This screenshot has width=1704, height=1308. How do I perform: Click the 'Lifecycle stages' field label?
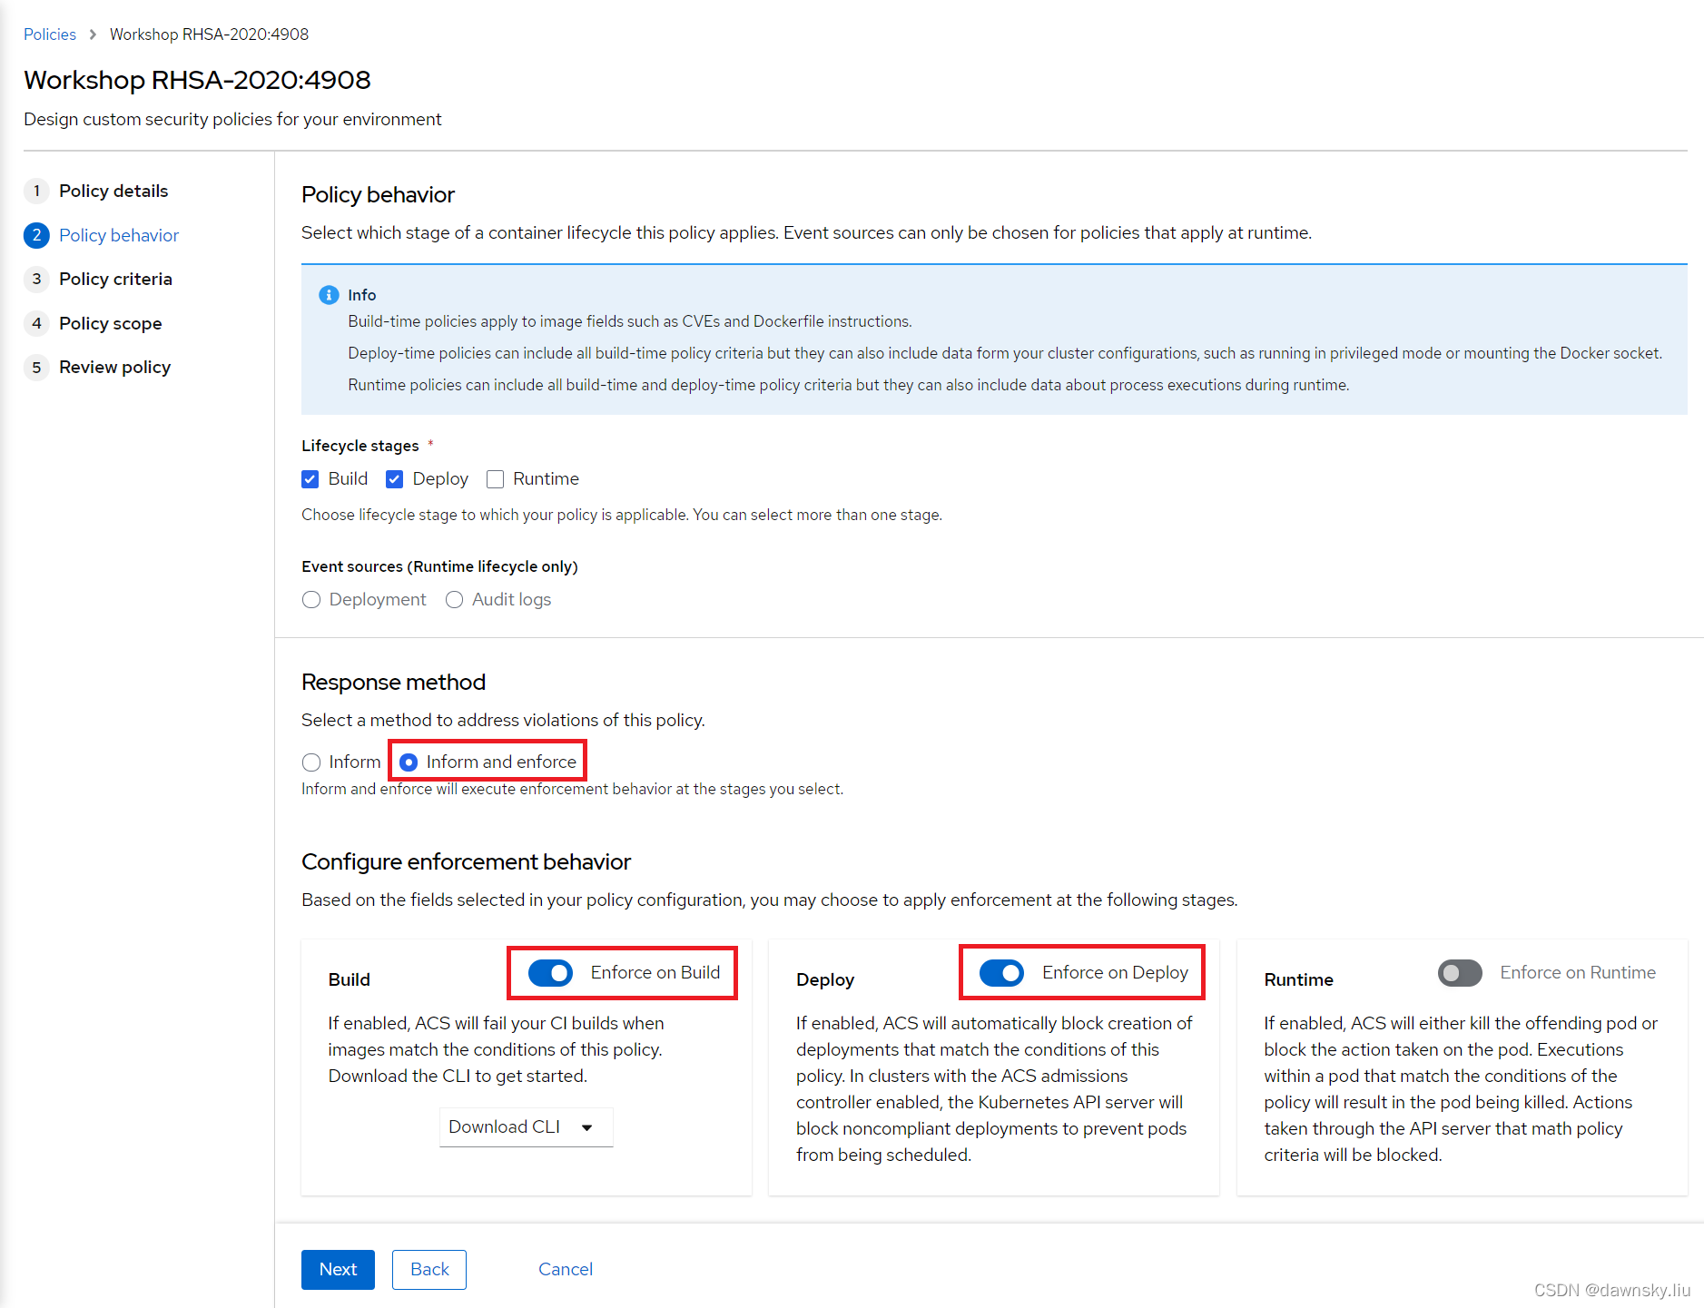pyautogui.click(x=360, y=446)
